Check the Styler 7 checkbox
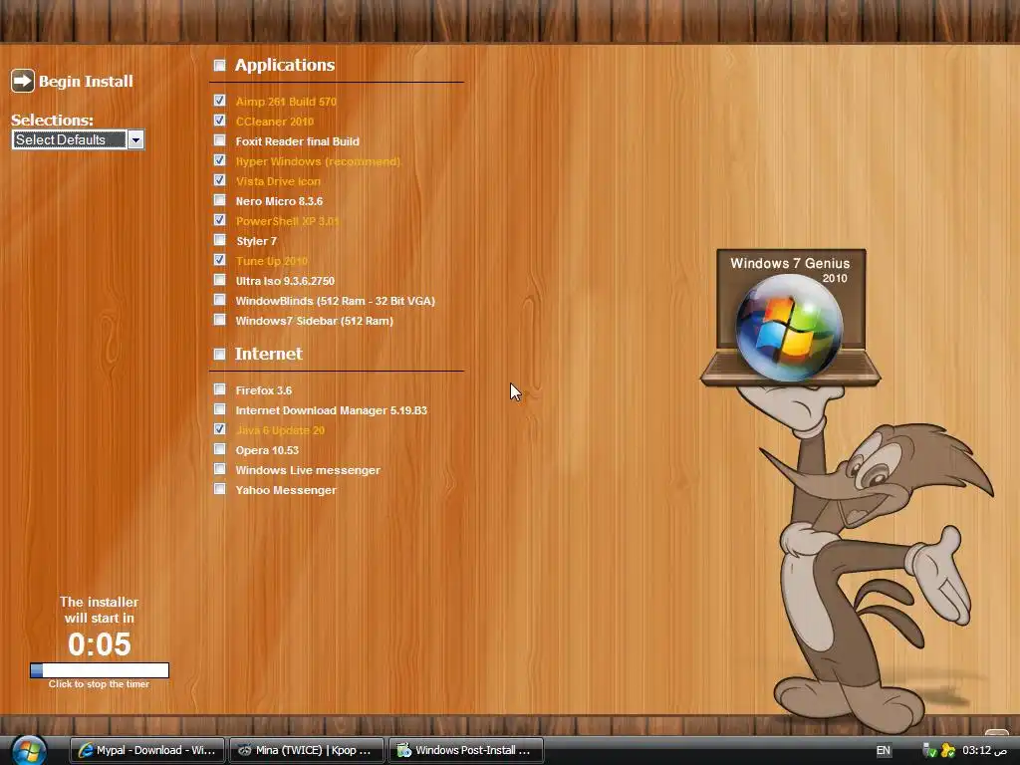Viewport: 1020px width, 765px height. [x=220, y=240]
